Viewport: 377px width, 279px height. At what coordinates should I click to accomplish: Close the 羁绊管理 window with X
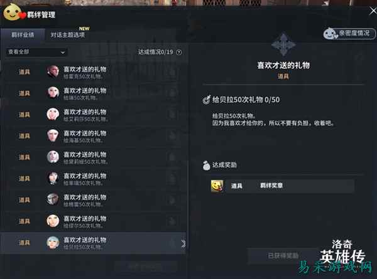(373, 11)
